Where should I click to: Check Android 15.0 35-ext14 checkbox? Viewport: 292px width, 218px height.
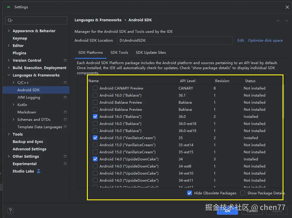click(95, 145)
